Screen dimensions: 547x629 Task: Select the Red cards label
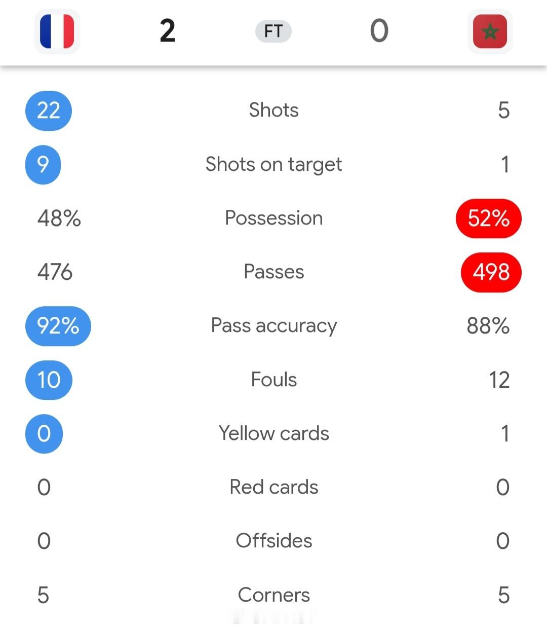[273, 487]
